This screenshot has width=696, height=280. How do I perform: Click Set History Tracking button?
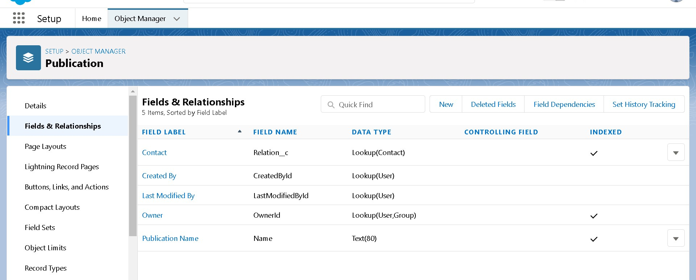(x=644, y=104)
